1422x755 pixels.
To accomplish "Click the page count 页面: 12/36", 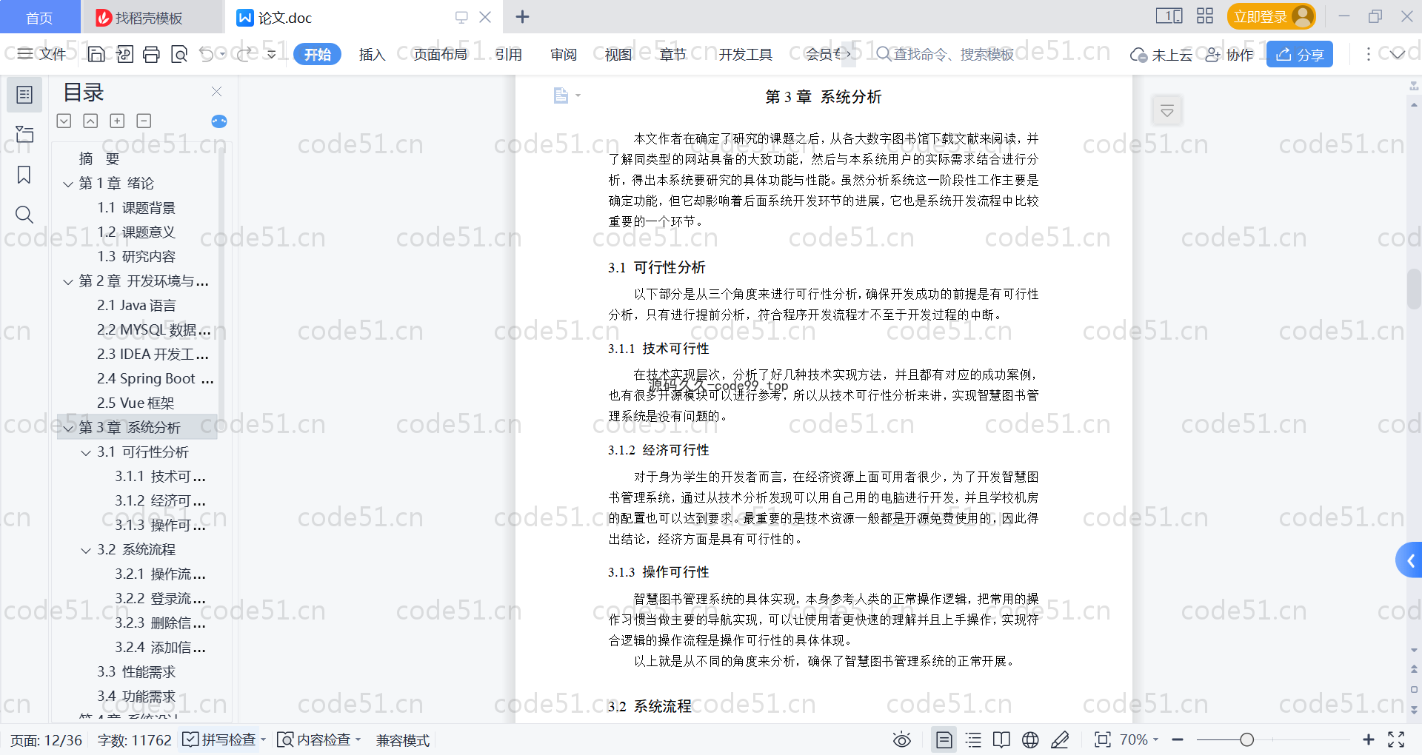I will 46,740.
